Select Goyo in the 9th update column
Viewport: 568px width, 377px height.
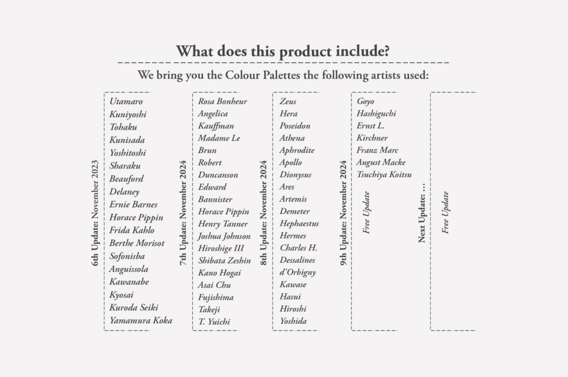point(365,102)
